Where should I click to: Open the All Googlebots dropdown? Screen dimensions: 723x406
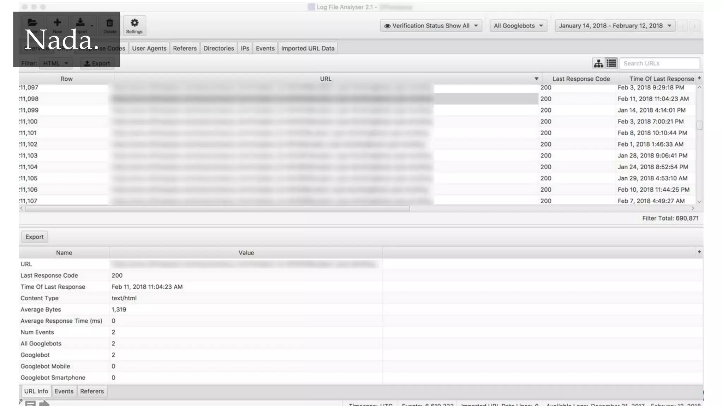(x=518, y=26)
